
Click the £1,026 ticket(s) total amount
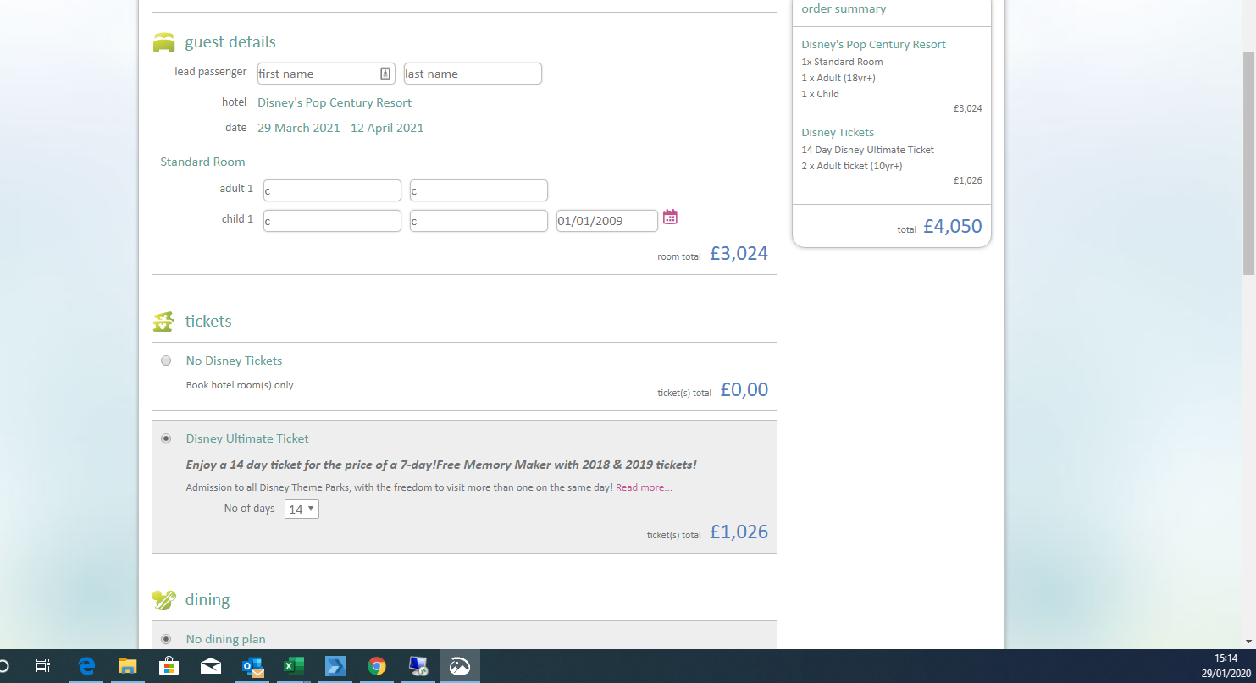739,532
